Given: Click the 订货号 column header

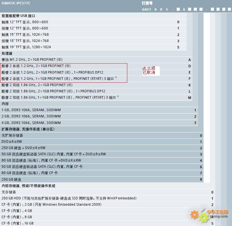Looking at the screenshot, I should 147,3.
